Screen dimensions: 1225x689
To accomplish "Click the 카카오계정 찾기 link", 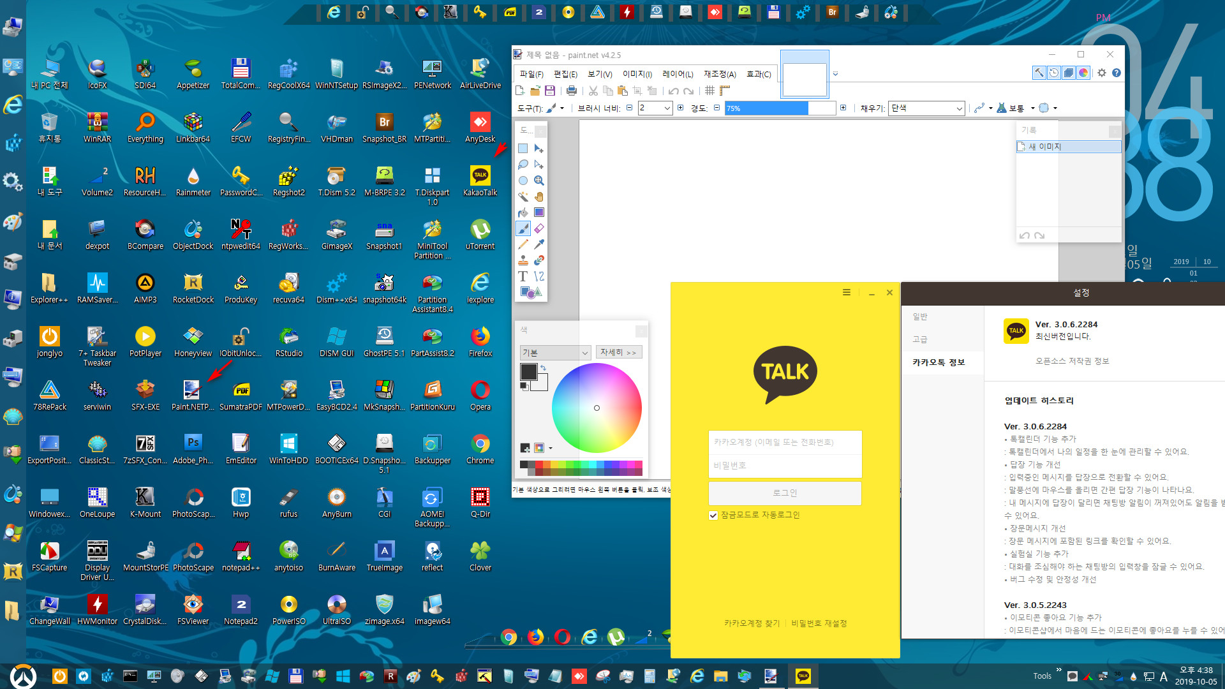I will coord(752,623).
